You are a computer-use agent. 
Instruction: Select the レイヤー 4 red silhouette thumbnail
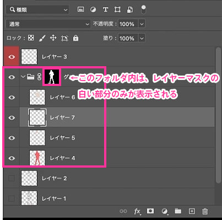tap(37, 158)
